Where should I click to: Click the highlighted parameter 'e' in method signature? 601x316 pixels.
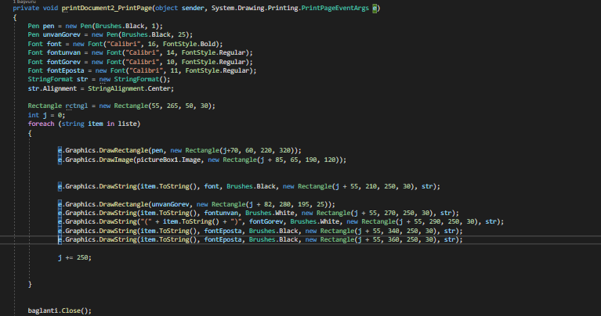(x=375, y=8)
